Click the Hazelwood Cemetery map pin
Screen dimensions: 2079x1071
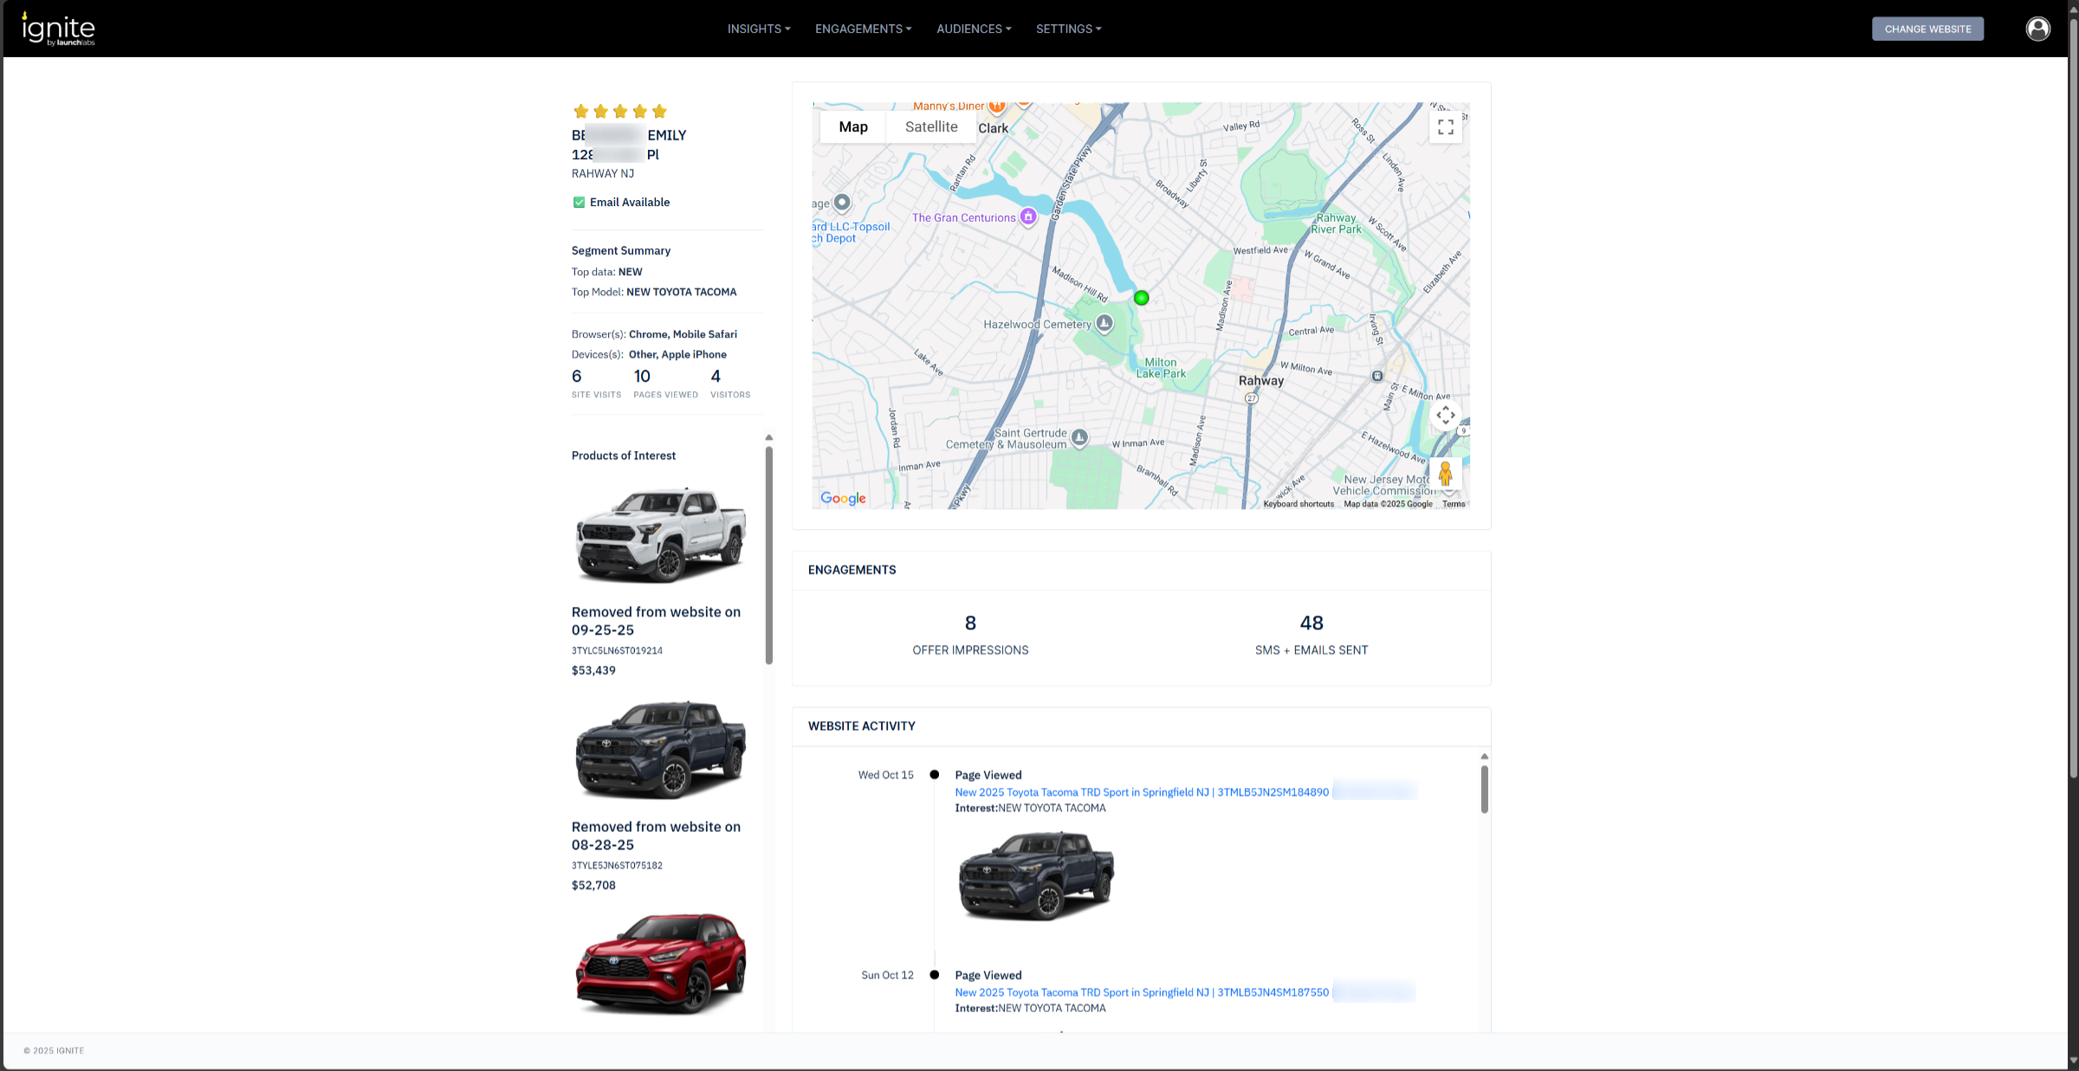[1104, 323]
